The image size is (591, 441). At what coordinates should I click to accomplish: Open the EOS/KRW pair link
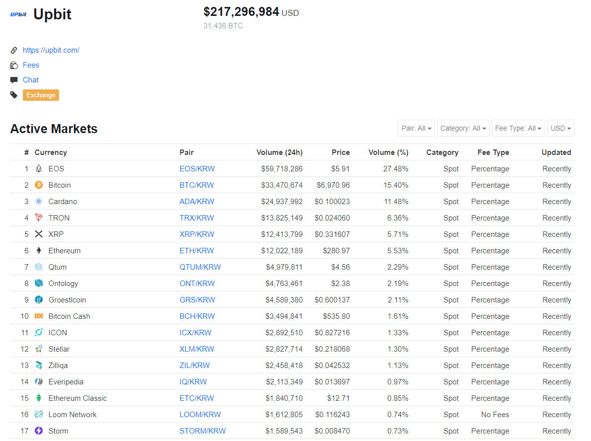(197, 169)
